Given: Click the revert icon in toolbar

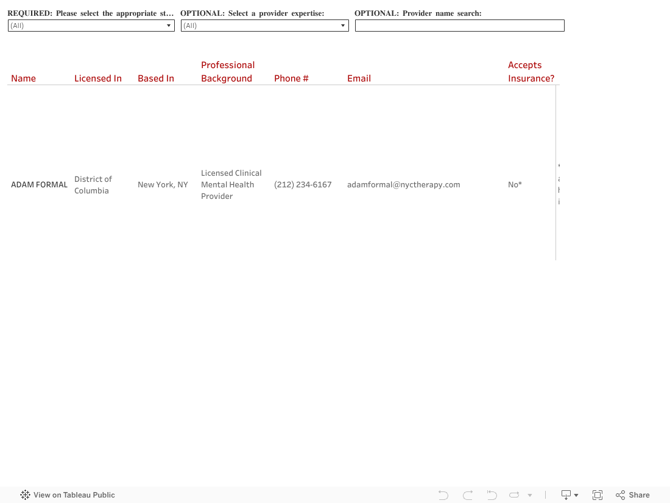Looking at the screenshot, I should pyautogui.click(x=492, y=495).
